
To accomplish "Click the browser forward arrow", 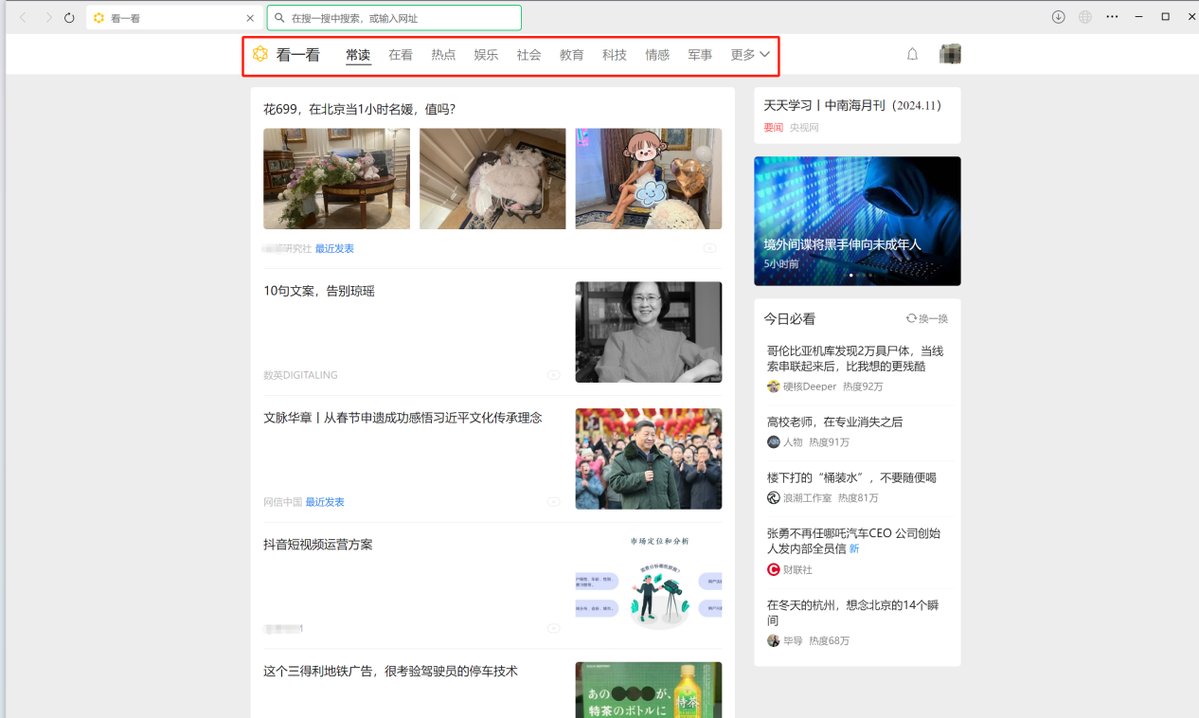I will click(47, 18).
